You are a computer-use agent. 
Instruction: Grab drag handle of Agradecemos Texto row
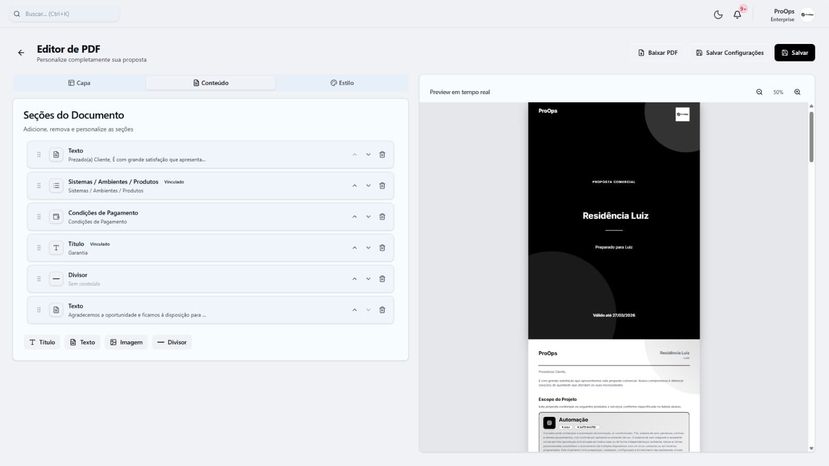[39, 310]
